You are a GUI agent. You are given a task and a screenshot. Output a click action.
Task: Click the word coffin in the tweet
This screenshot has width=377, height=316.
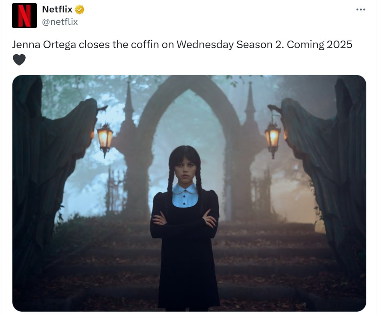pyautogui.click(x=143, y=44)
